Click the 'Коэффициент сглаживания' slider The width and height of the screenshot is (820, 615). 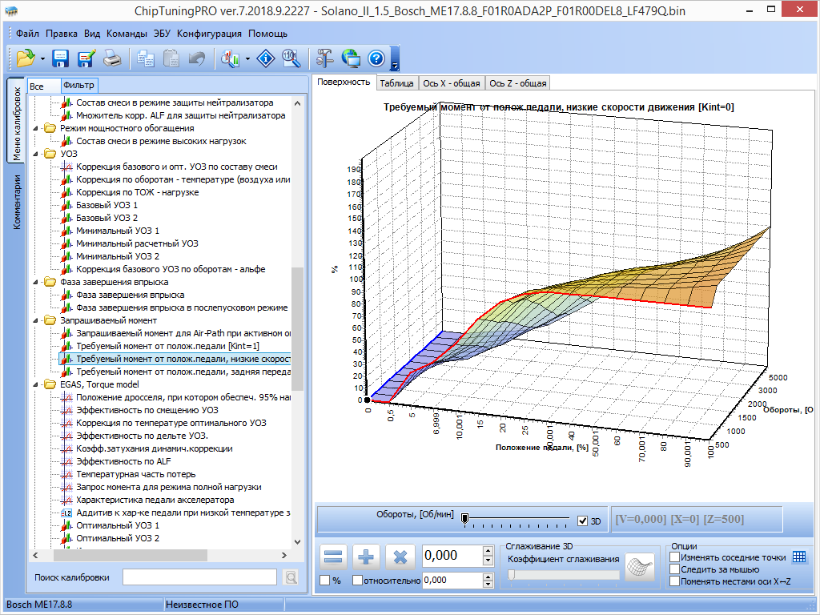pyautogui.click(x=563, y=574)
